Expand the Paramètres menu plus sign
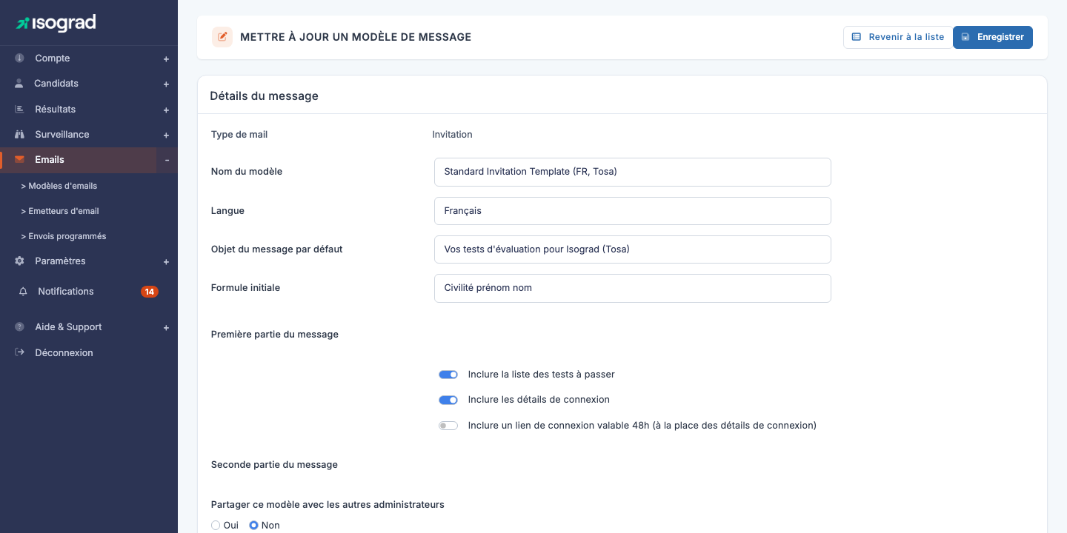This screenshot has width=1067, height=533. [x=166, y=262]
